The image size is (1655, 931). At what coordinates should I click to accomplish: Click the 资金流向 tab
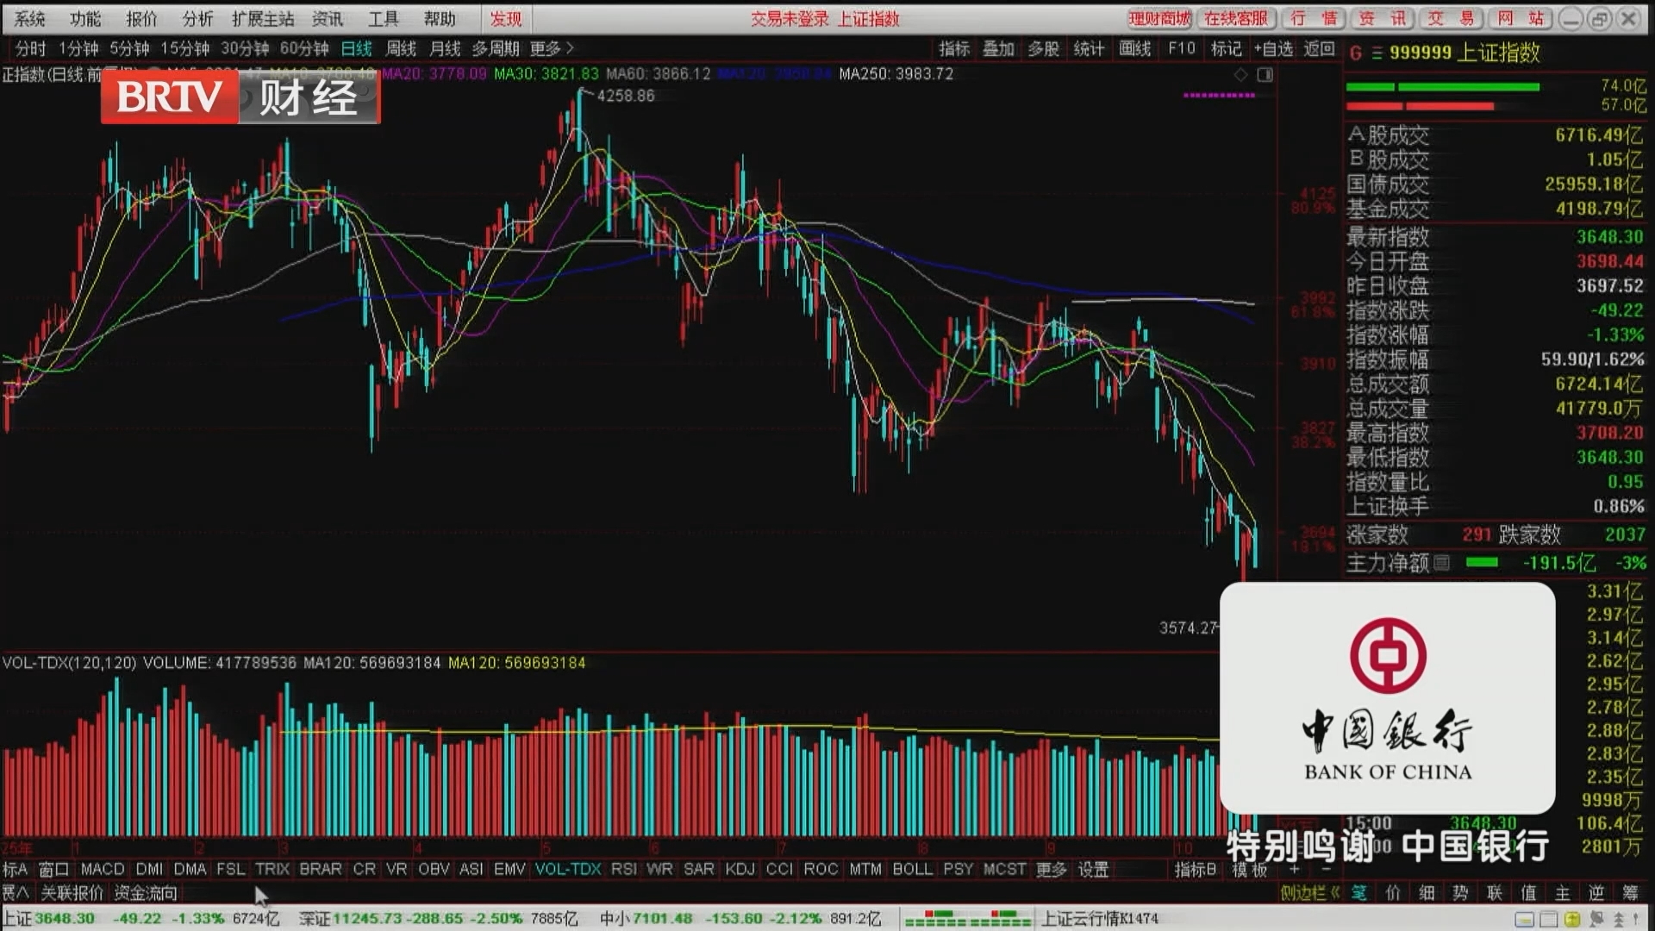146,893
